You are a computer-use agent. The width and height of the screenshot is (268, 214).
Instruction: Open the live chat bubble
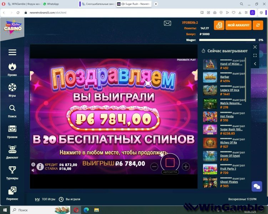click(257, 186)
